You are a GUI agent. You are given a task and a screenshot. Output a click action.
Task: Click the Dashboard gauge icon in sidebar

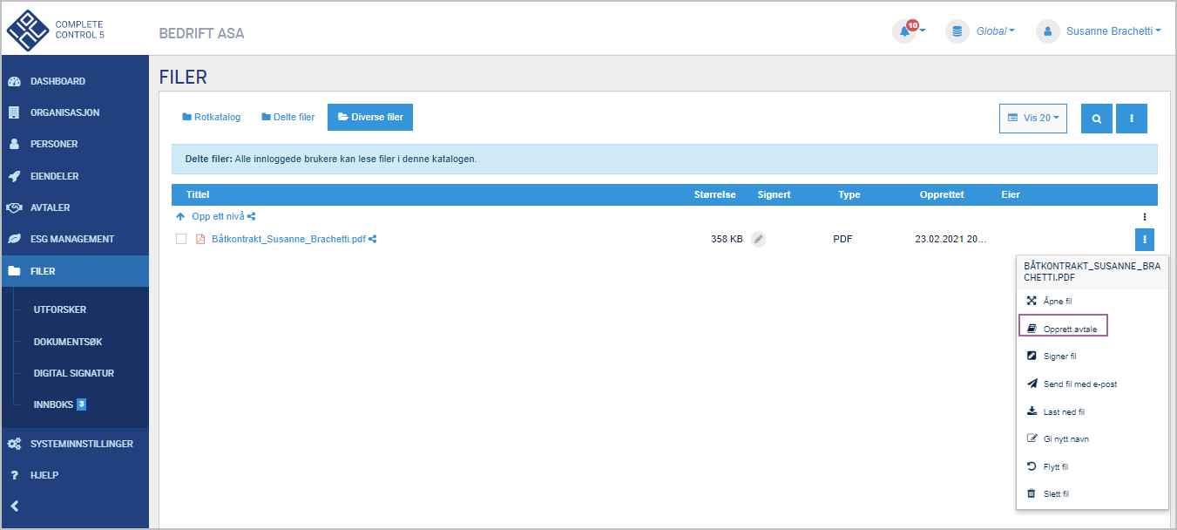(14, 81)
